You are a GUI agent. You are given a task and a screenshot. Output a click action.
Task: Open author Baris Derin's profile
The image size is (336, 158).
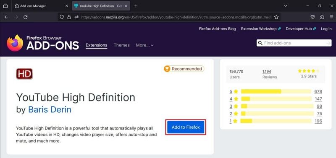tap(50, 110)
